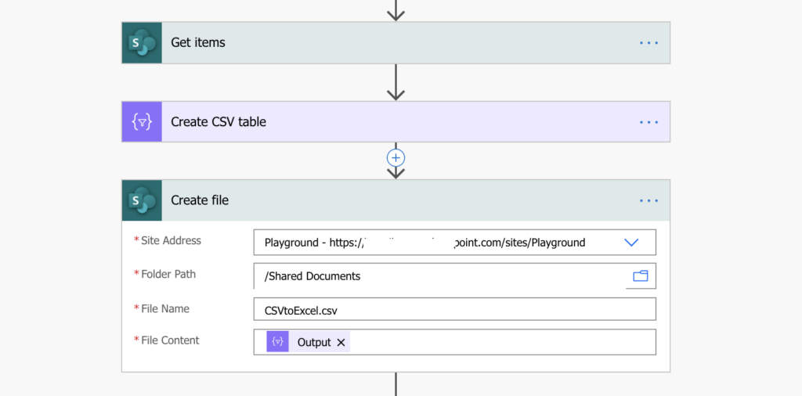The height and width of the screenshot is (396, 802).
Task: Click the Folder Path label
Action: coord(168,274)
